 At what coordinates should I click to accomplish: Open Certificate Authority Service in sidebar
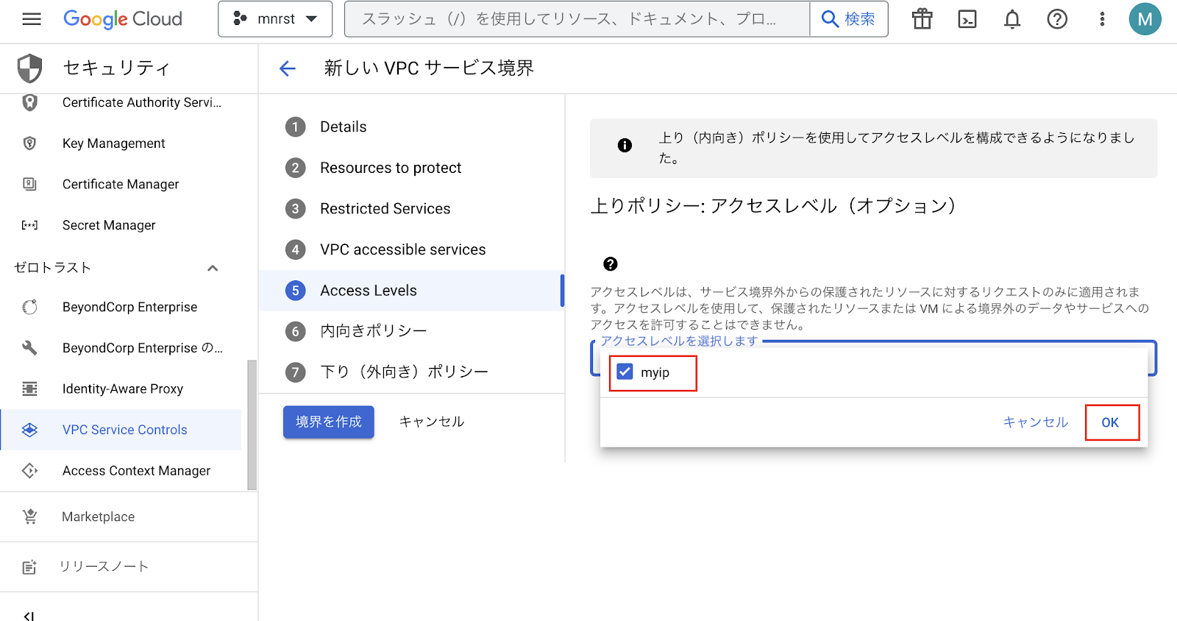tap(142, 102)
